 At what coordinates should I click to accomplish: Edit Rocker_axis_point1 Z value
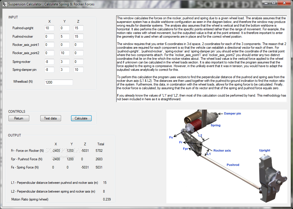coord(78,44)
